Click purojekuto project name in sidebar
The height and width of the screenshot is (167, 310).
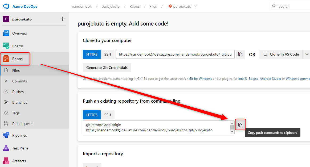tap(22, 19)
